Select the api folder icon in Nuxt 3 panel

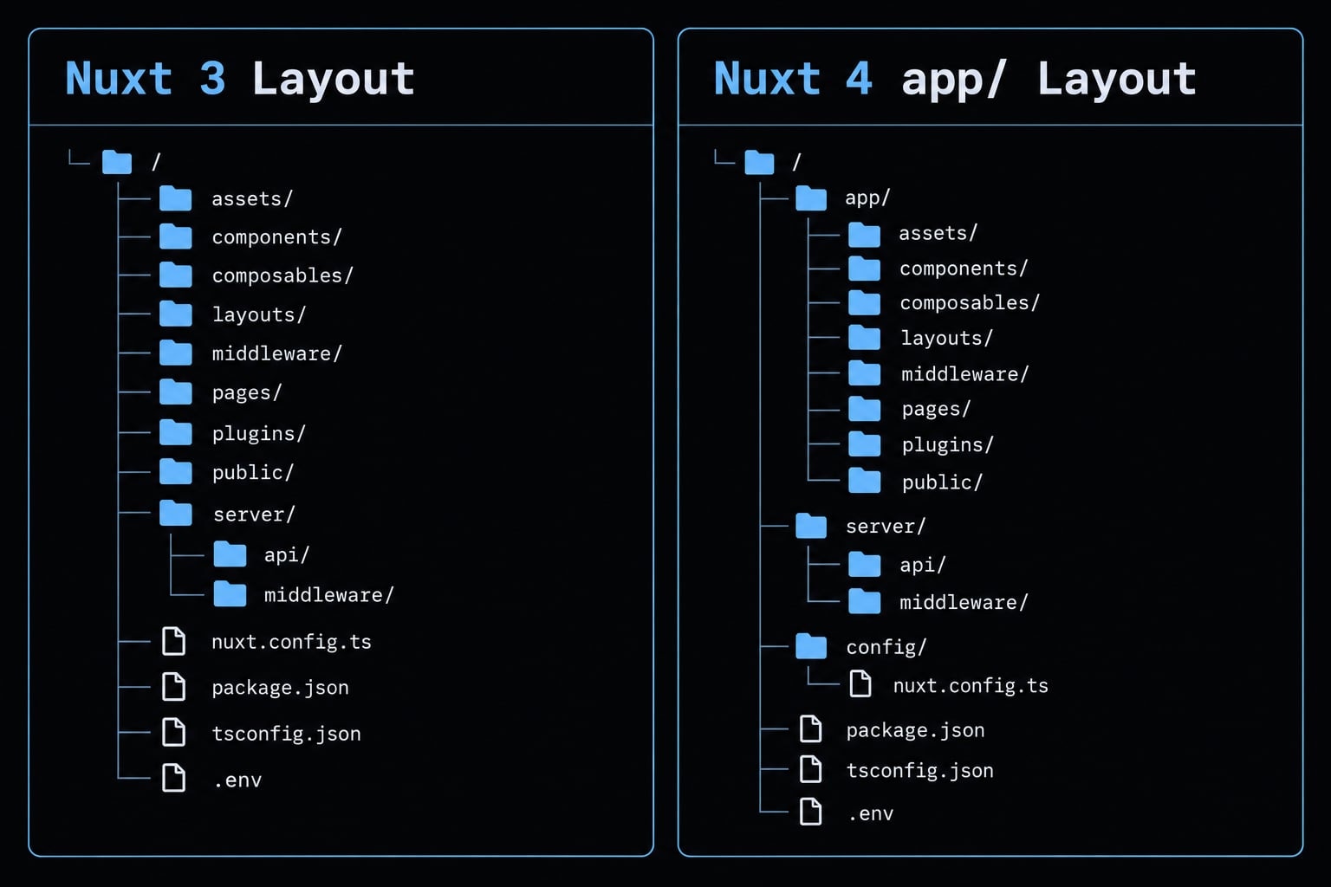point(230,554)
